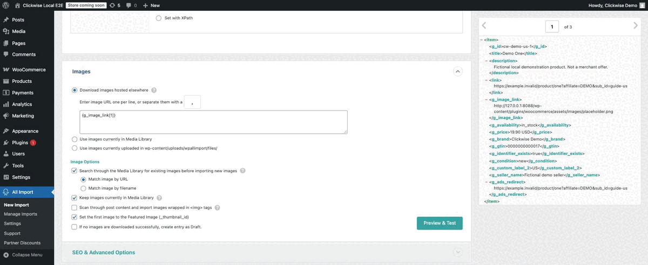The image size is (648, 265).
Task: Click the Posts pin icon in sidebar
Action: tap(6, 20)
